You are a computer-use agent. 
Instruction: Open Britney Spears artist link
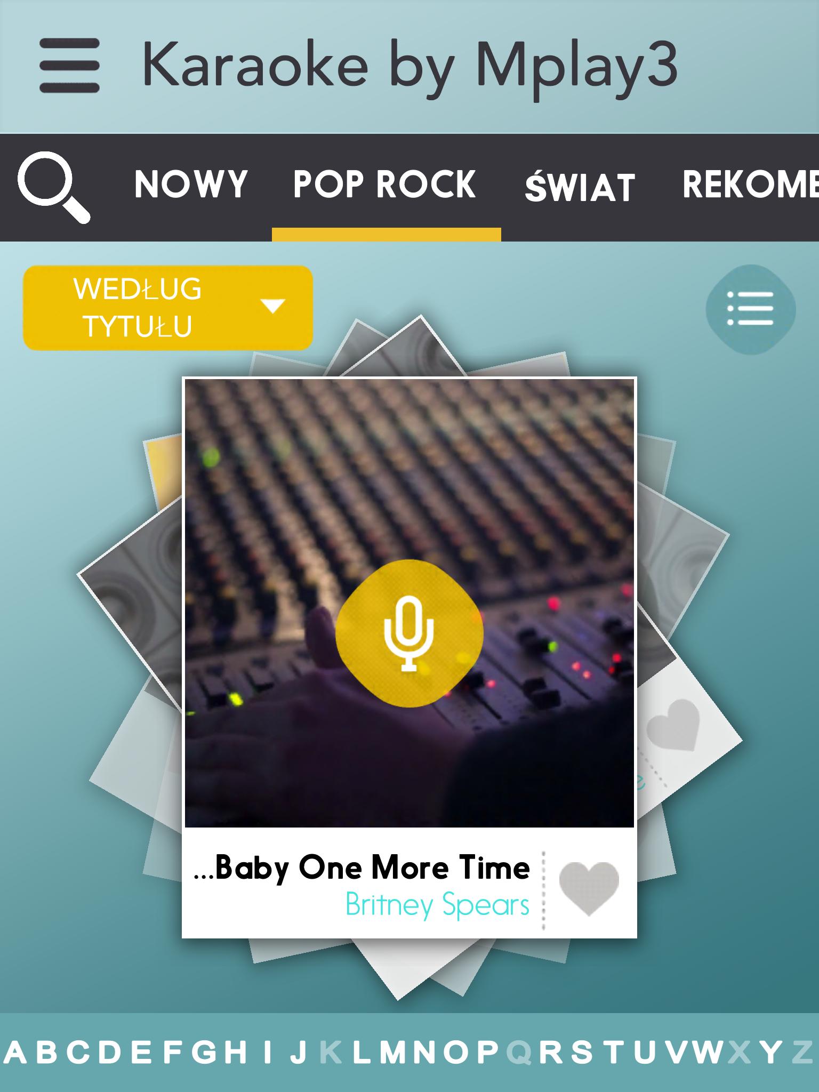coord(437,905)
